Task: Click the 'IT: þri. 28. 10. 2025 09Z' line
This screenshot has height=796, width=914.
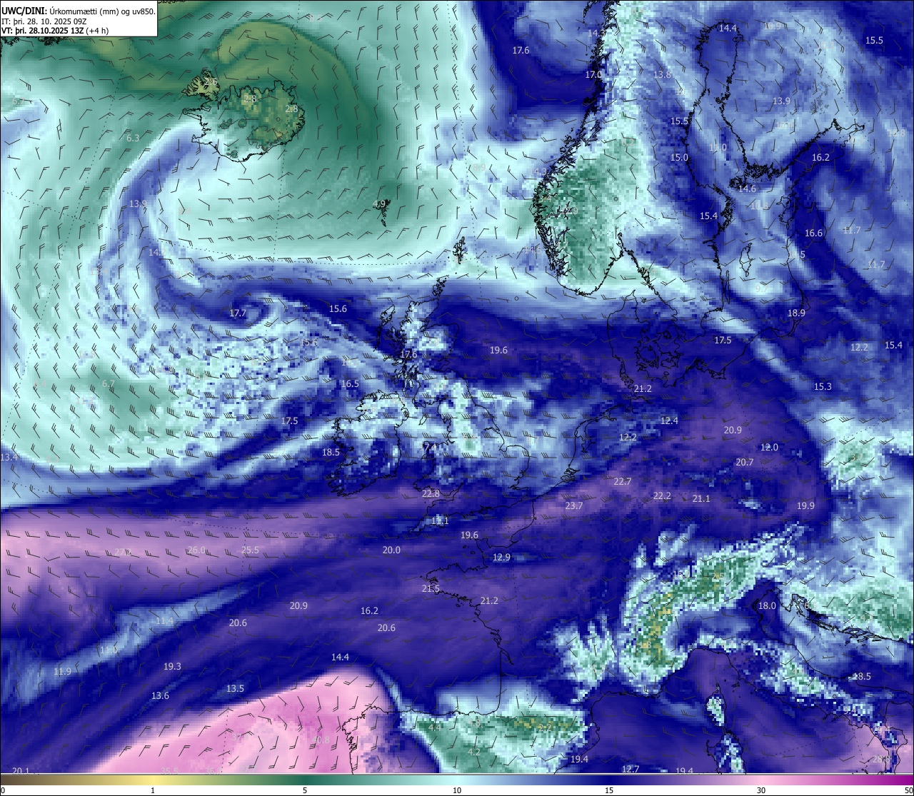Action: point(44,21)
